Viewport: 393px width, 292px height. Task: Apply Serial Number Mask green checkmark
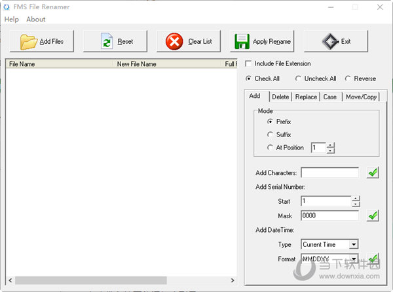tap(373, 216)
